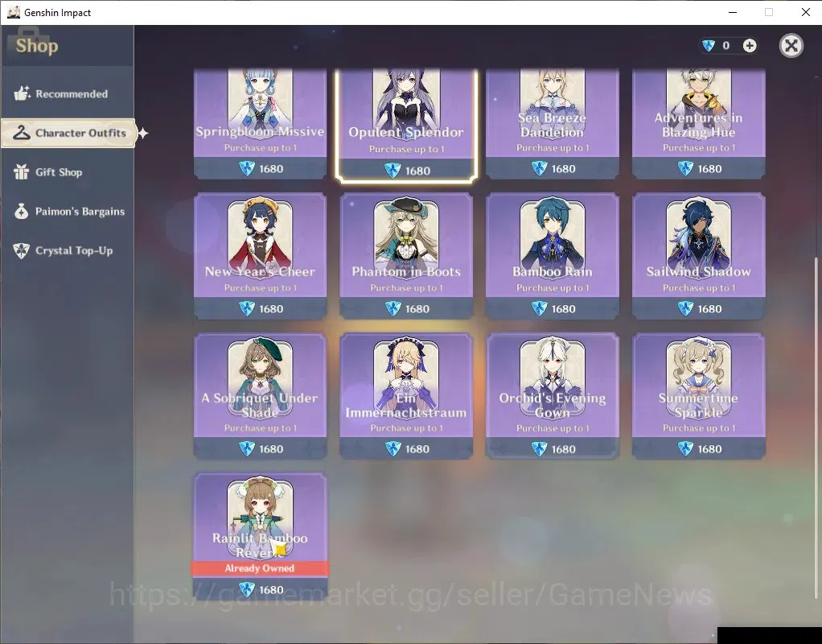Image resolution: width=822 pixels, height=644 pixels.
Task: Close the Genshin Impact window
Action: pos(806,12)
